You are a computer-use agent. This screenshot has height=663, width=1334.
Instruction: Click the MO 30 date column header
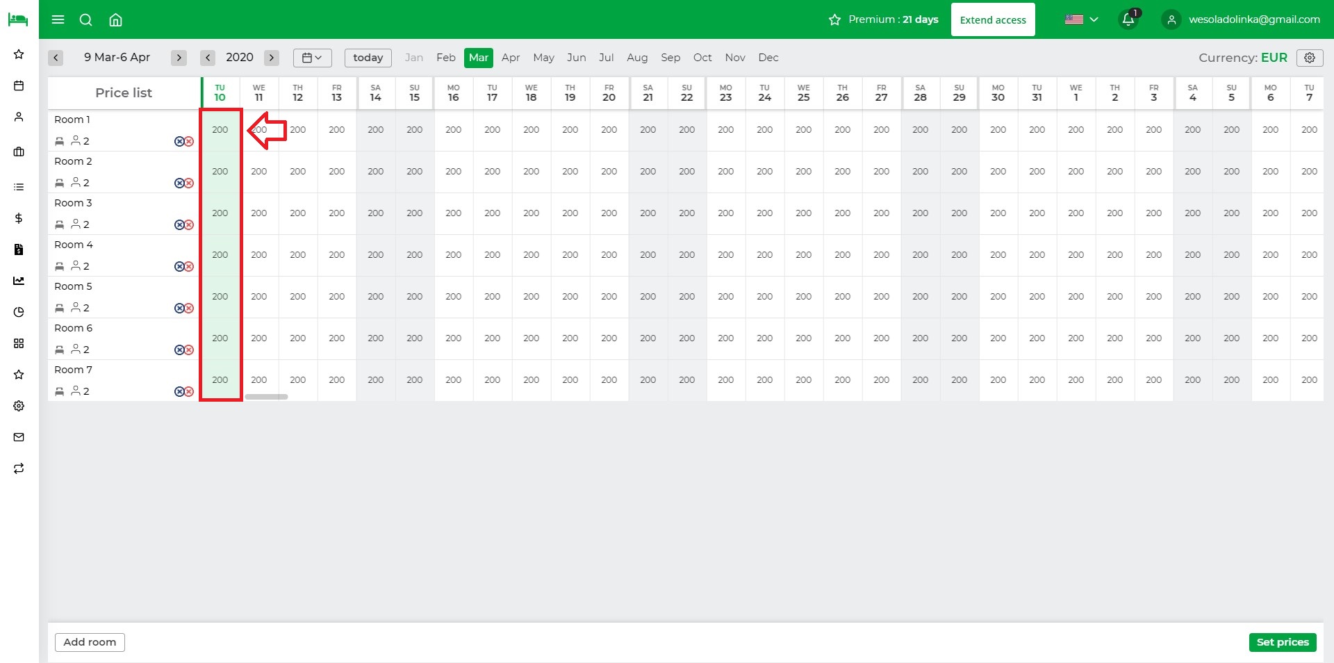pyautogui.click(x=998, y=92)
